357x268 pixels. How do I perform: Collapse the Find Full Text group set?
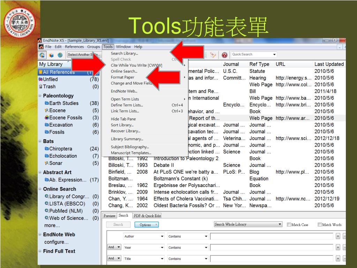click(x=40, y=251)
